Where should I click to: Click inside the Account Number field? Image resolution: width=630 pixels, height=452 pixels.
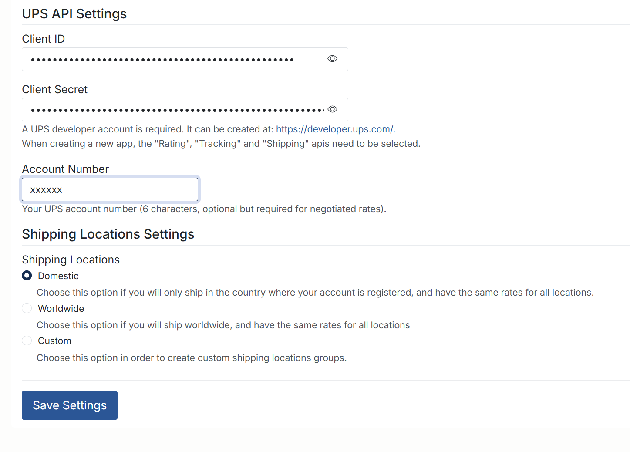point(110,189)
